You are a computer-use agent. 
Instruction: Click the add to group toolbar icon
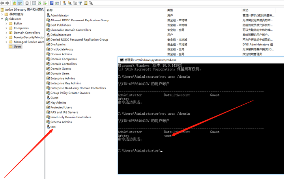(x=91, y=3)
